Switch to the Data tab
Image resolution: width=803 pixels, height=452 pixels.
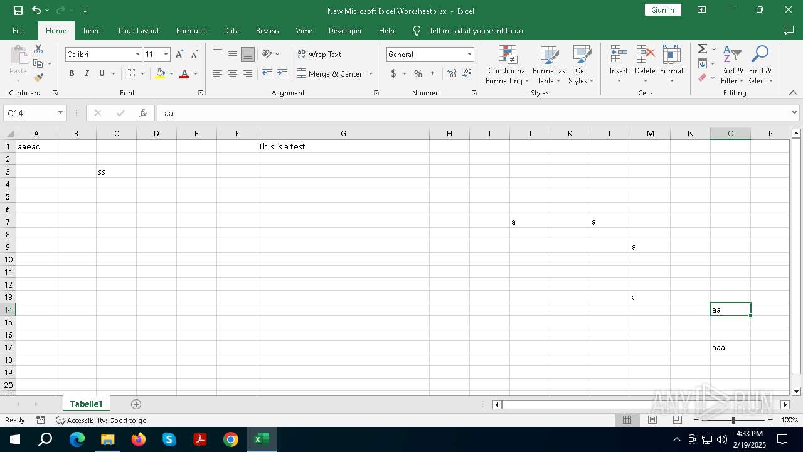(231, 31)
